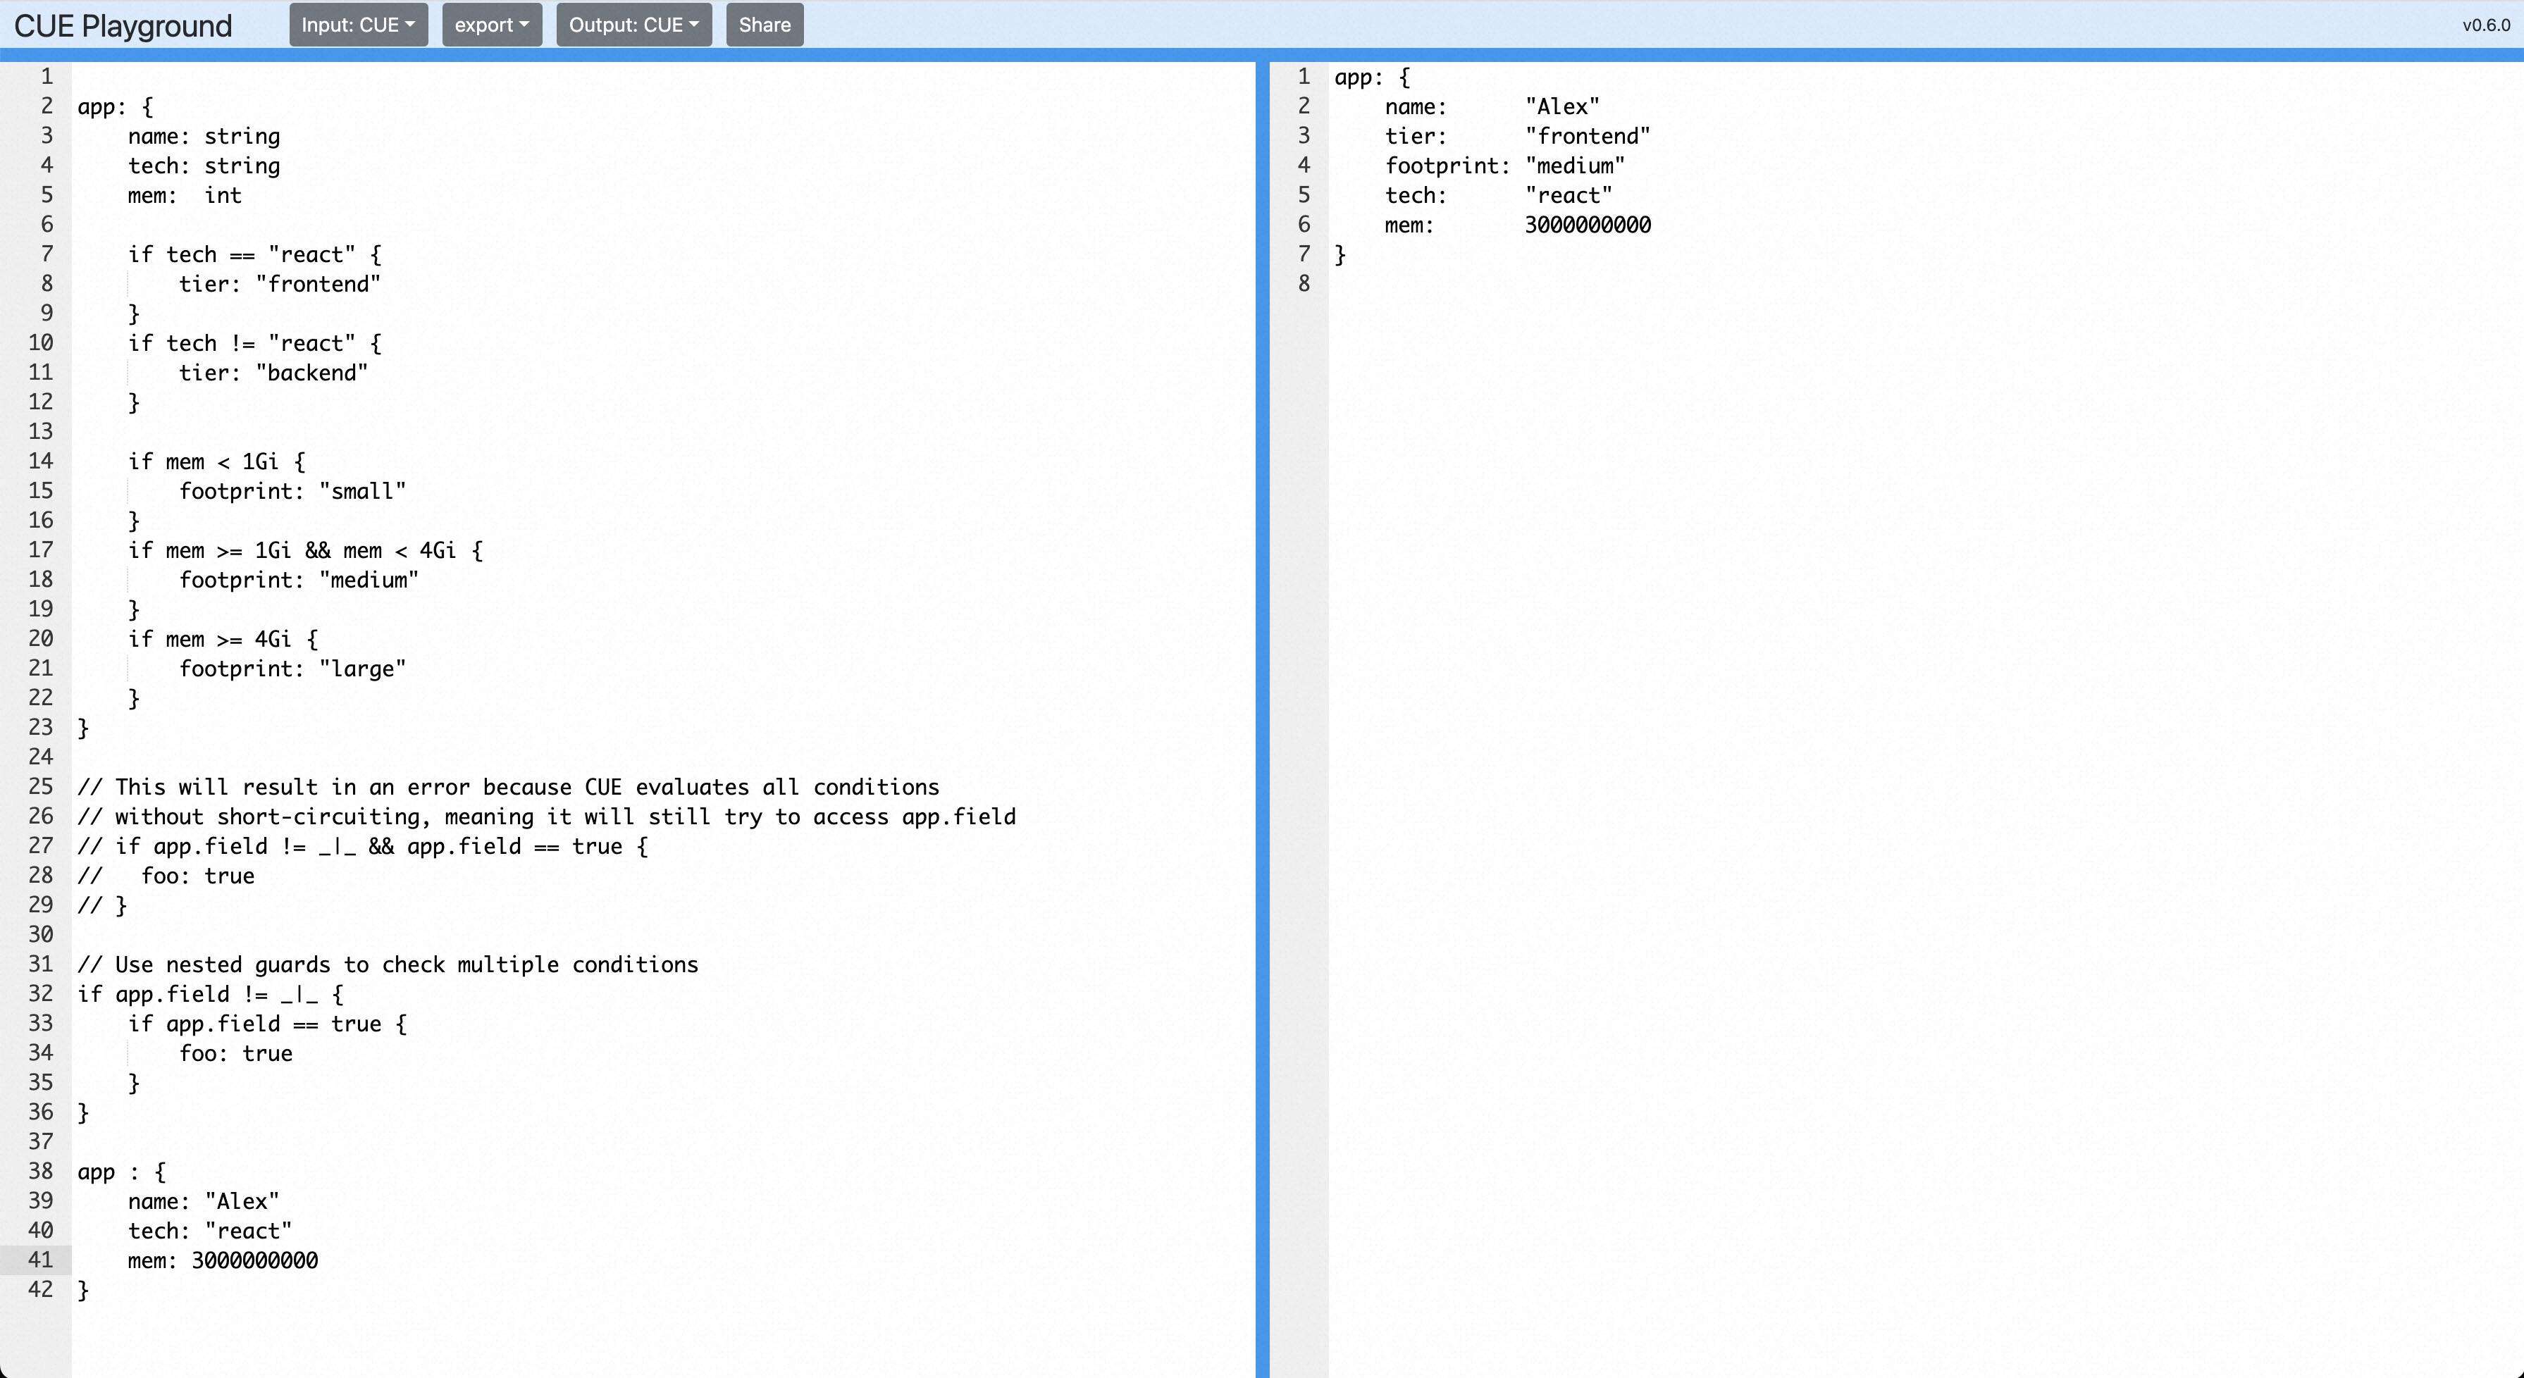Click line number 23 in input gutter

pos(40,727)
